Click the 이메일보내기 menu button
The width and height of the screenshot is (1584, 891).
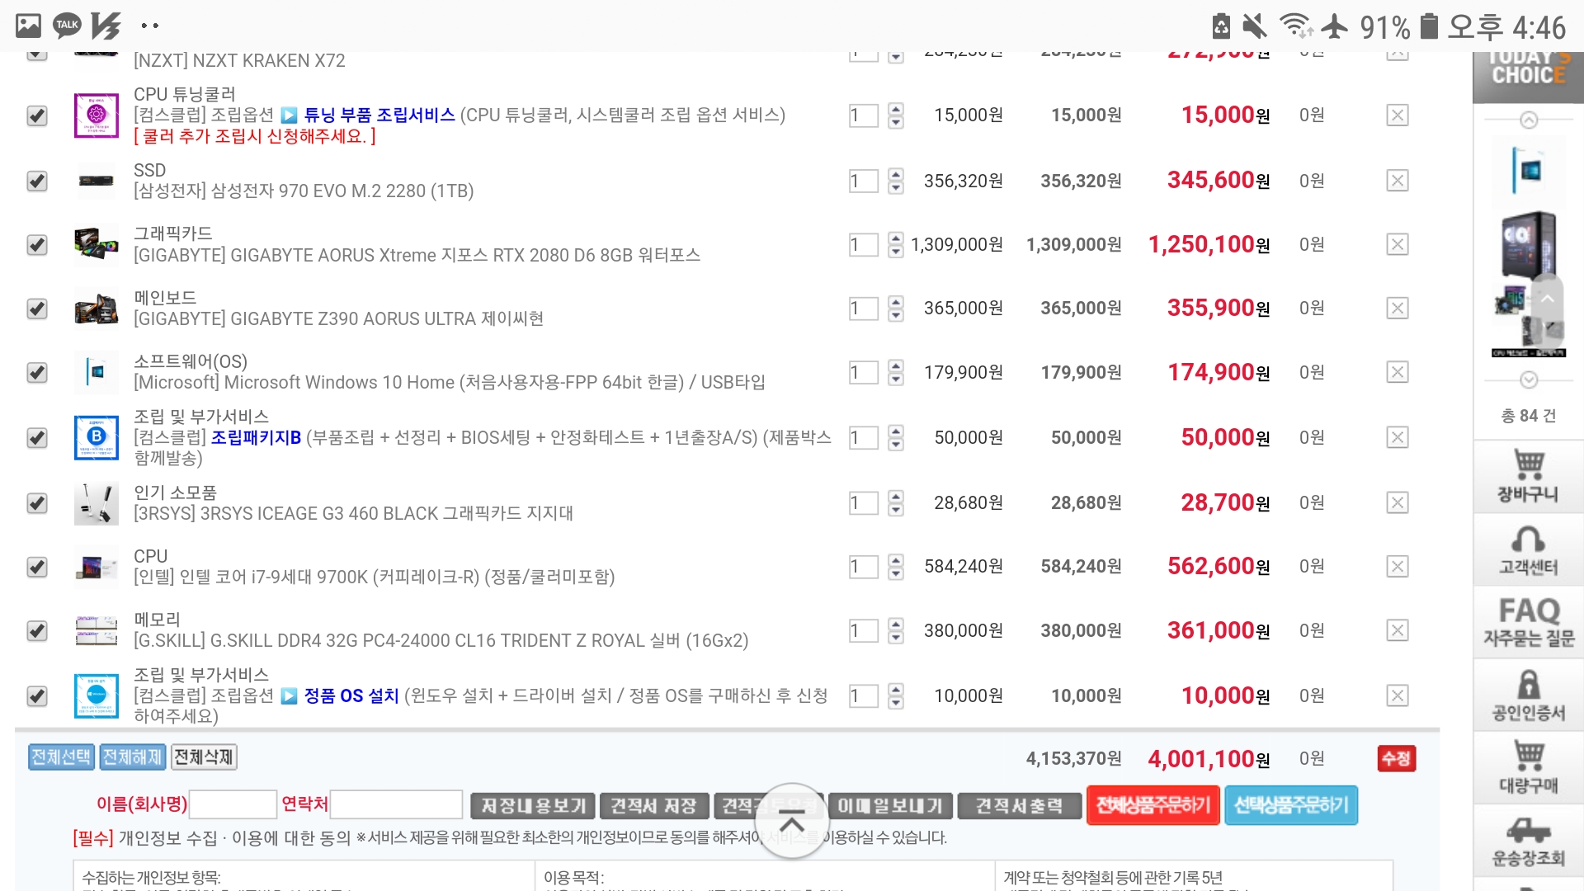(x=890, y=805)
